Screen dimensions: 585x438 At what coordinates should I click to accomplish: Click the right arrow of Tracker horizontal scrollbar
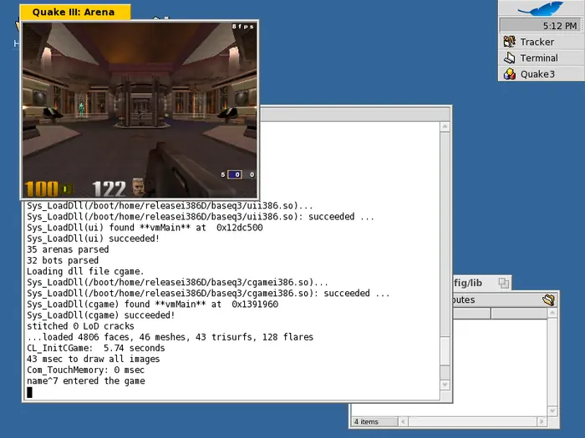coord(542,421)
